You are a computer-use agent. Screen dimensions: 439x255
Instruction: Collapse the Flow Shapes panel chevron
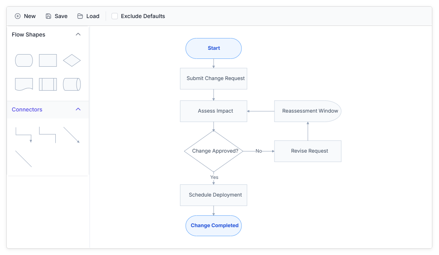[78, 35]
